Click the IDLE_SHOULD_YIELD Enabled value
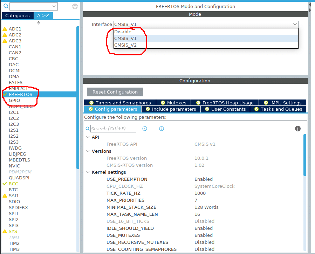 [x=204, y=228]
